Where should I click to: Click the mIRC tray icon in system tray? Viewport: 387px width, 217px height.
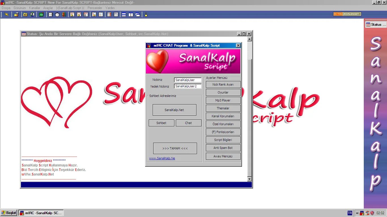pos(362,213)
